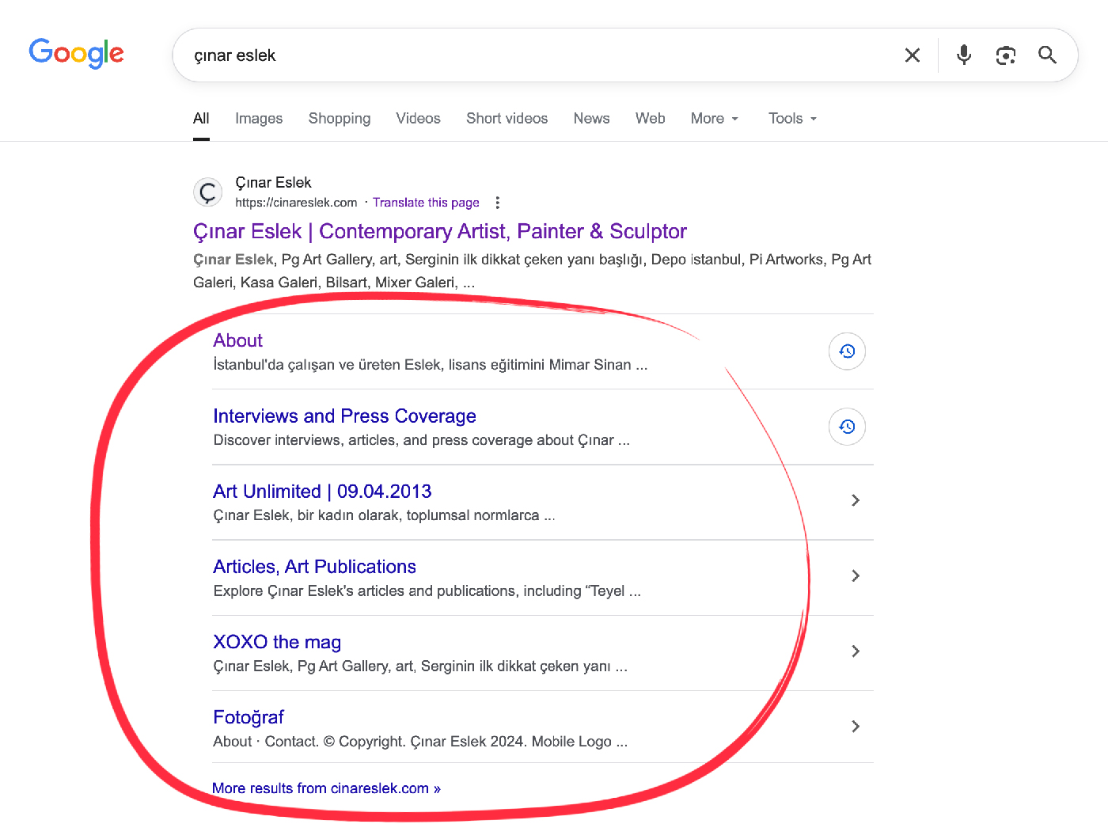The height and width of the screenshot is (824, 1108).
Task: Click Translate this page link
Action: tap(426, 203)
